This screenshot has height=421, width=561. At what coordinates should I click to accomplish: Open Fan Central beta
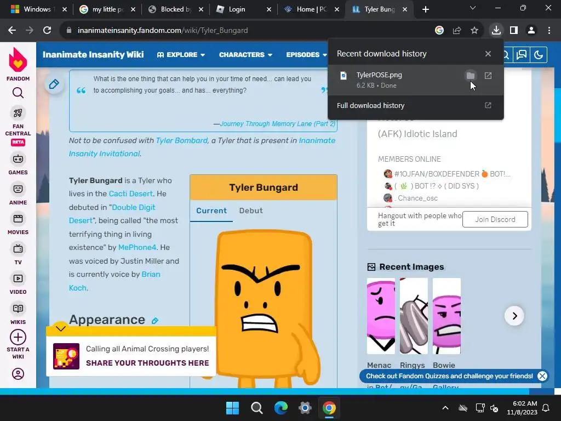click(x=18, y=126)
